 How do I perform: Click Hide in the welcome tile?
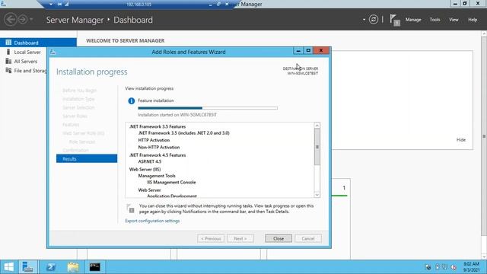461,140
